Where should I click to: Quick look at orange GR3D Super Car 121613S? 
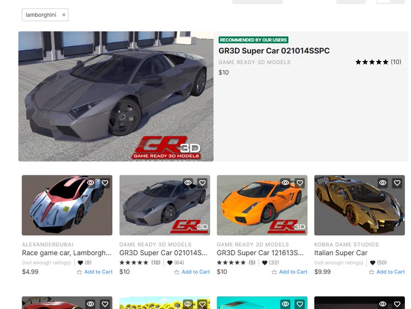[285, 183]
